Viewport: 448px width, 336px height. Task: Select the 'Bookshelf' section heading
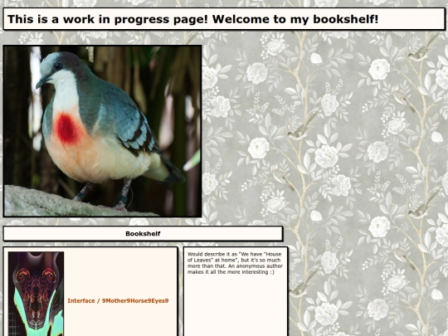coord(143,233)
